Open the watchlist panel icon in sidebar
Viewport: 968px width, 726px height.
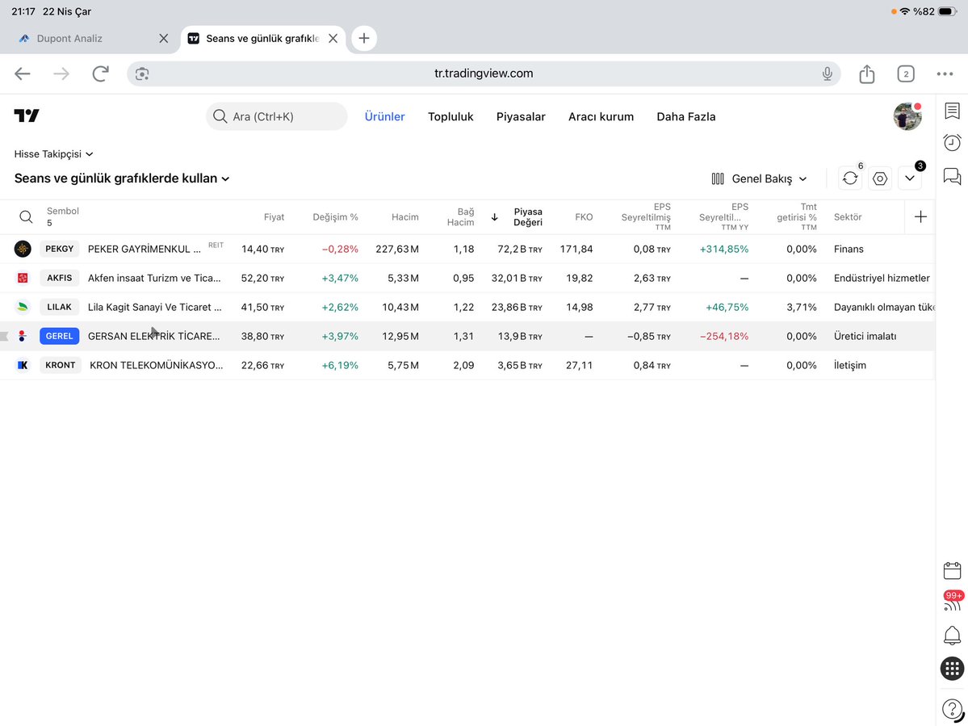click(x=952, y=111)
